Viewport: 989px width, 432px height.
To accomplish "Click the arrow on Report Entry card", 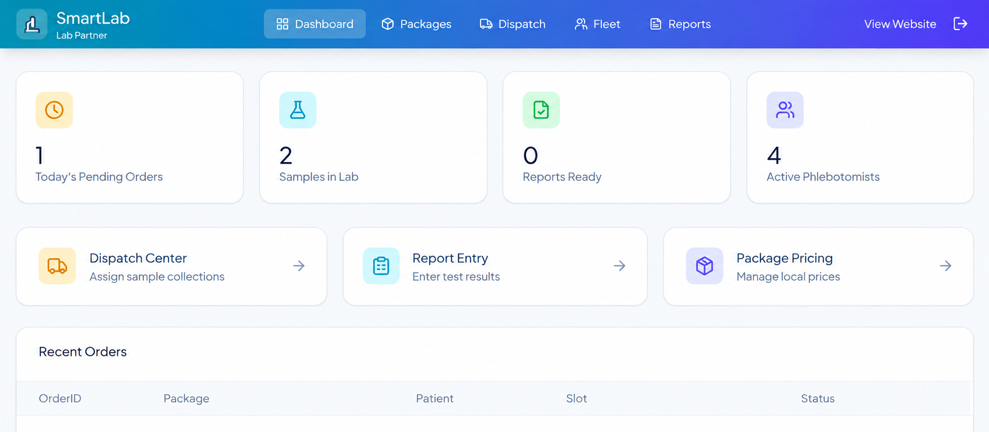I will (620, 266).
